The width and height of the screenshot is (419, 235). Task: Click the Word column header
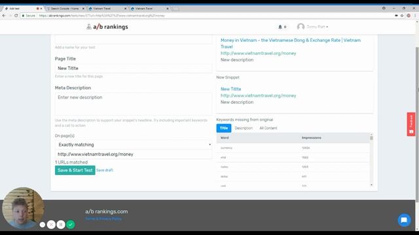[225, 138]
